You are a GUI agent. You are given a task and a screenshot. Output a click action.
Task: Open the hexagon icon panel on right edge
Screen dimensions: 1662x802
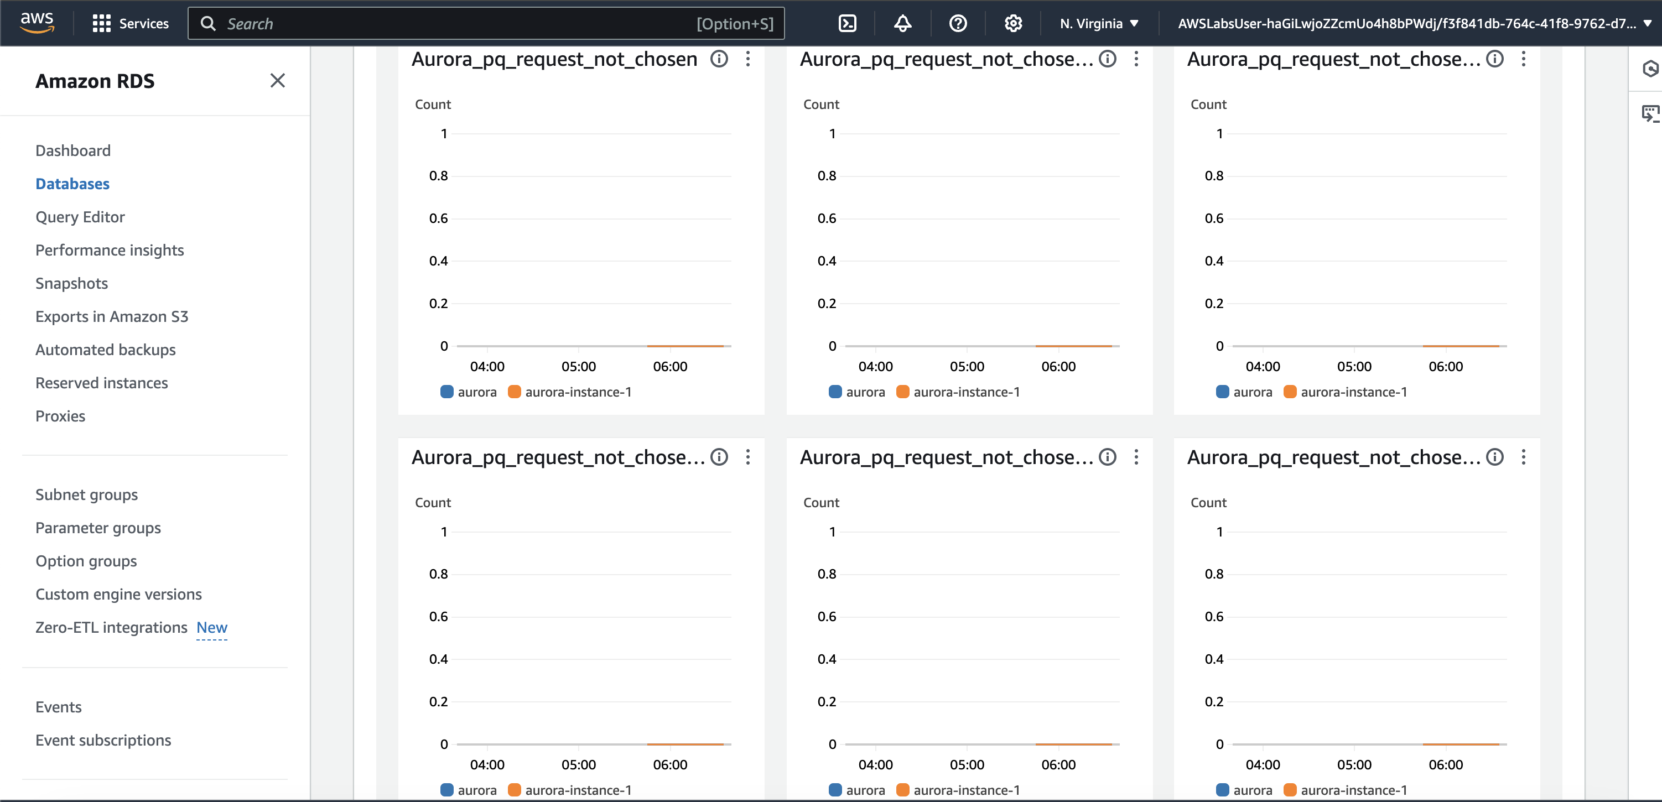click(x=1650, y=69)
